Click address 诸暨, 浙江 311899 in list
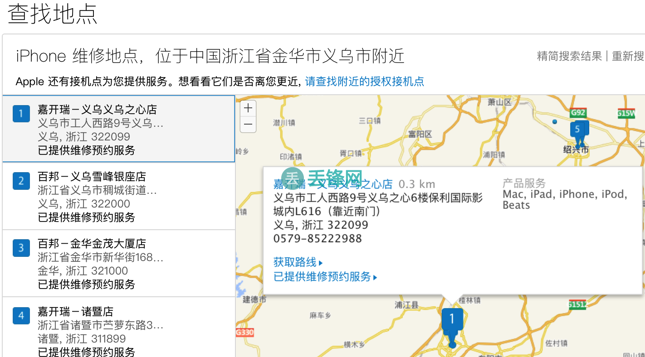The height and width of the screenshot is (357, 645). click(x=82, y=339)
